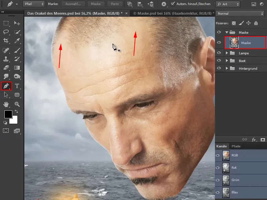
Task: Choose the Lasso tool
Action: (6, 32)
